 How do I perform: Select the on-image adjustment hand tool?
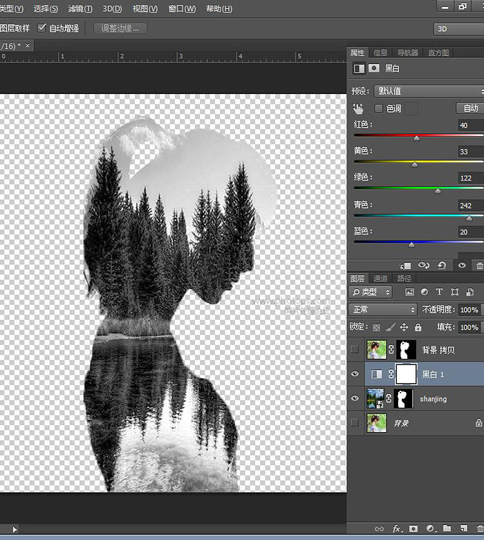tap(358, 109)
